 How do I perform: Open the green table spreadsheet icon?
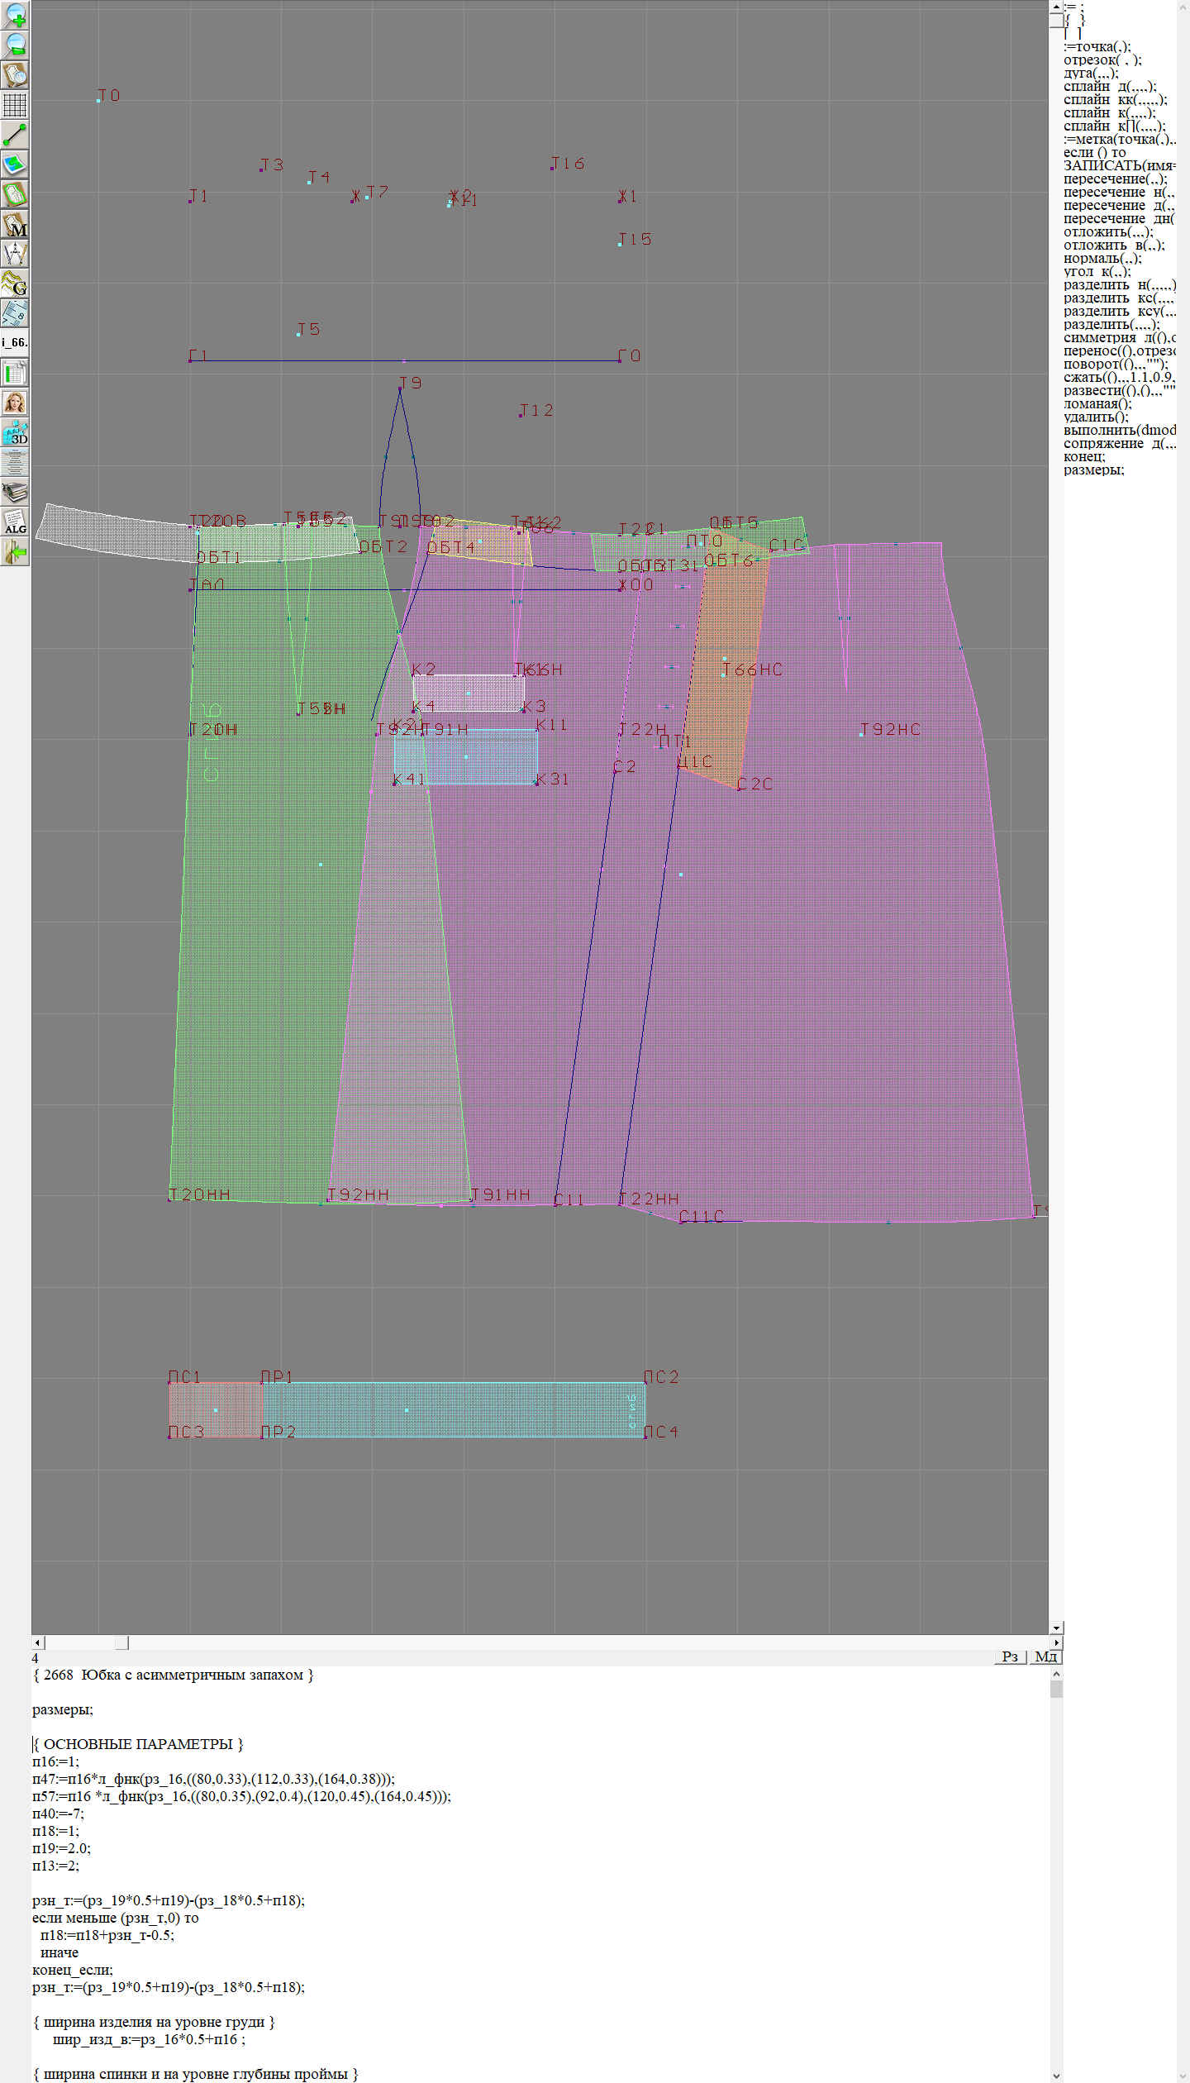[x=15, y=373]
